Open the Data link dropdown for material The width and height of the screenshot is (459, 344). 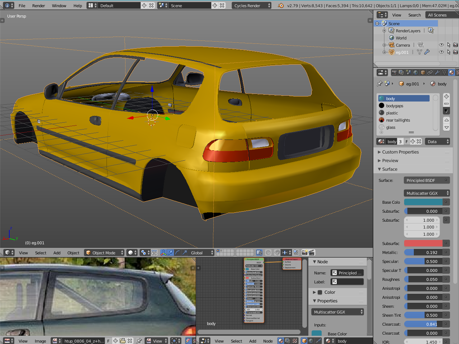pyautogui.click(x=437, y=141)
